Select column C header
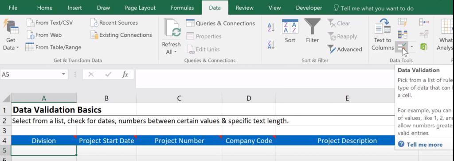 click(179, 98)
